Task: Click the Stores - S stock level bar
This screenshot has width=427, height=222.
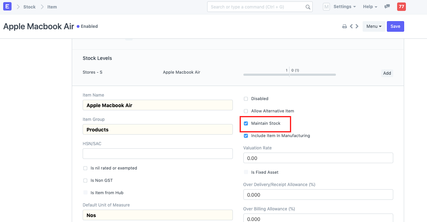Action: [289, 75]
